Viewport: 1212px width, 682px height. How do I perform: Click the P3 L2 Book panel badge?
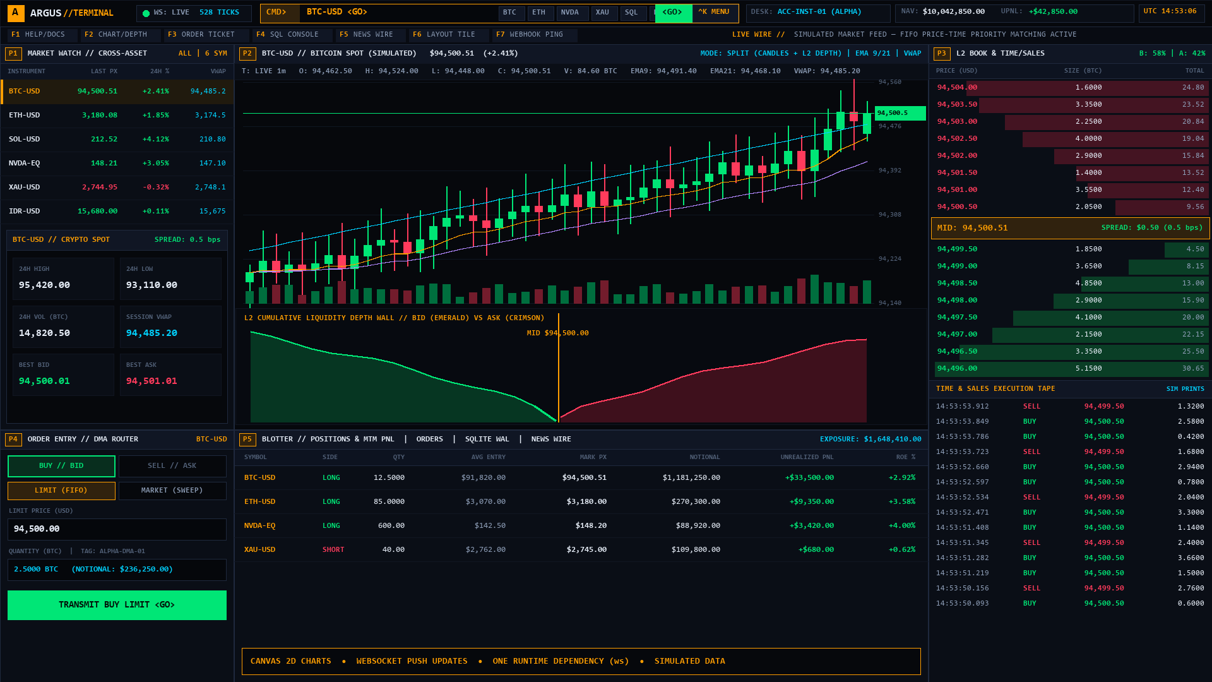coord(942,54)
